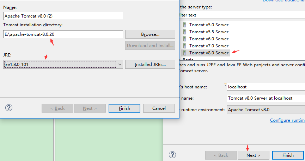Click the server icon beside Tomcat v6.0 Server
This screenshot has width=305, height=161.
click(185, 39)
